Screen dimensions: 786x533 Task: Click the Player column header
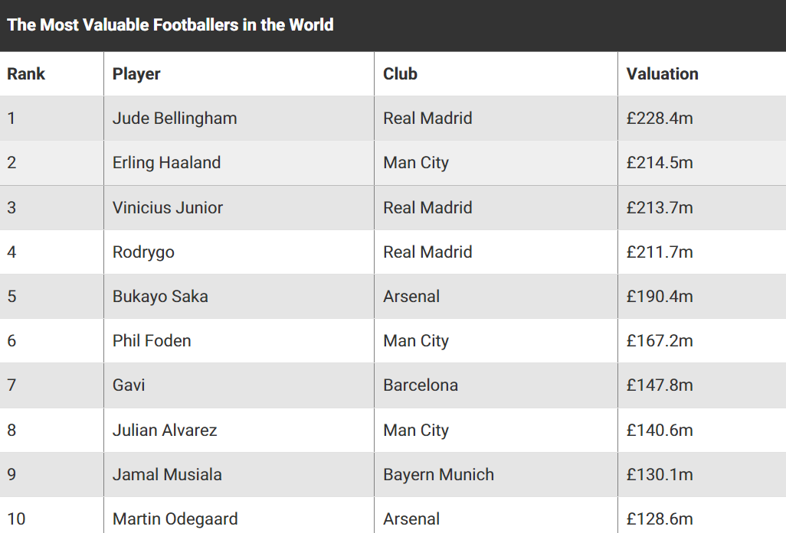[136, 74]
